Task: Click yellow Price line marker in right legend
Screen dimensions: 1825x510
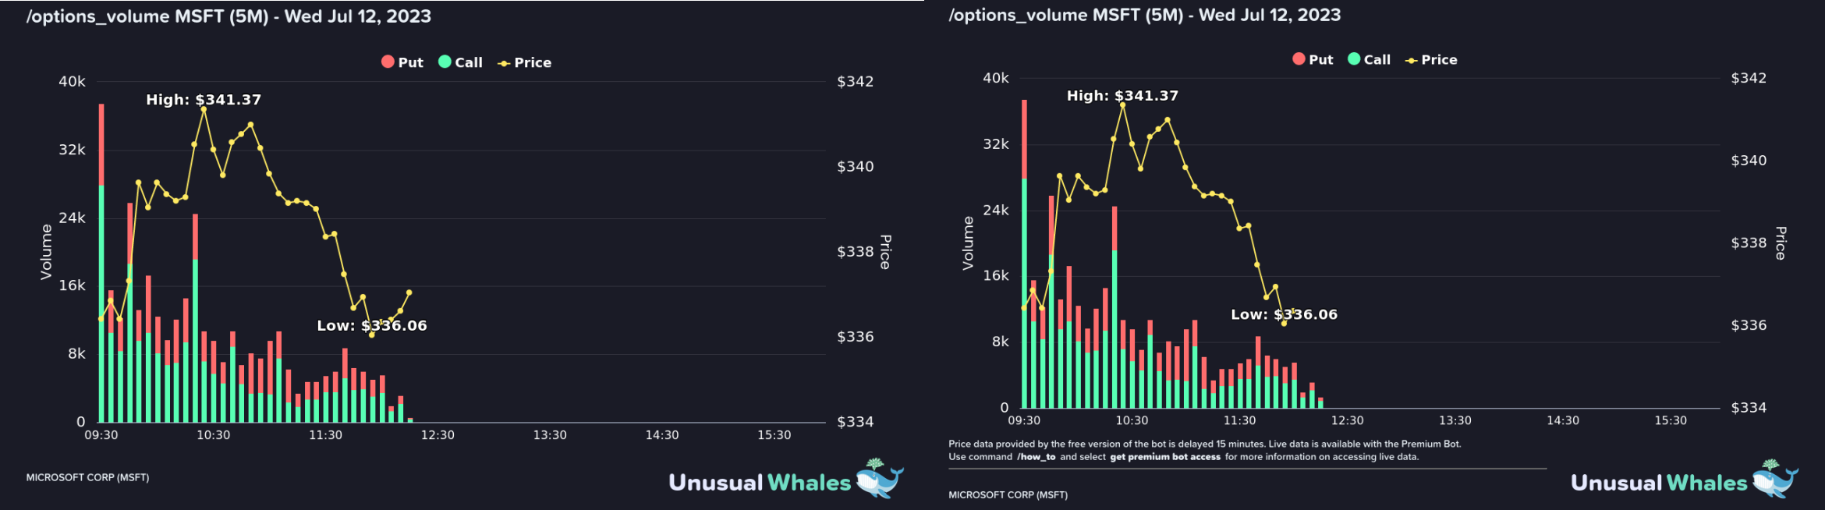Action: pyautogui.click(x=1411, y=60)
